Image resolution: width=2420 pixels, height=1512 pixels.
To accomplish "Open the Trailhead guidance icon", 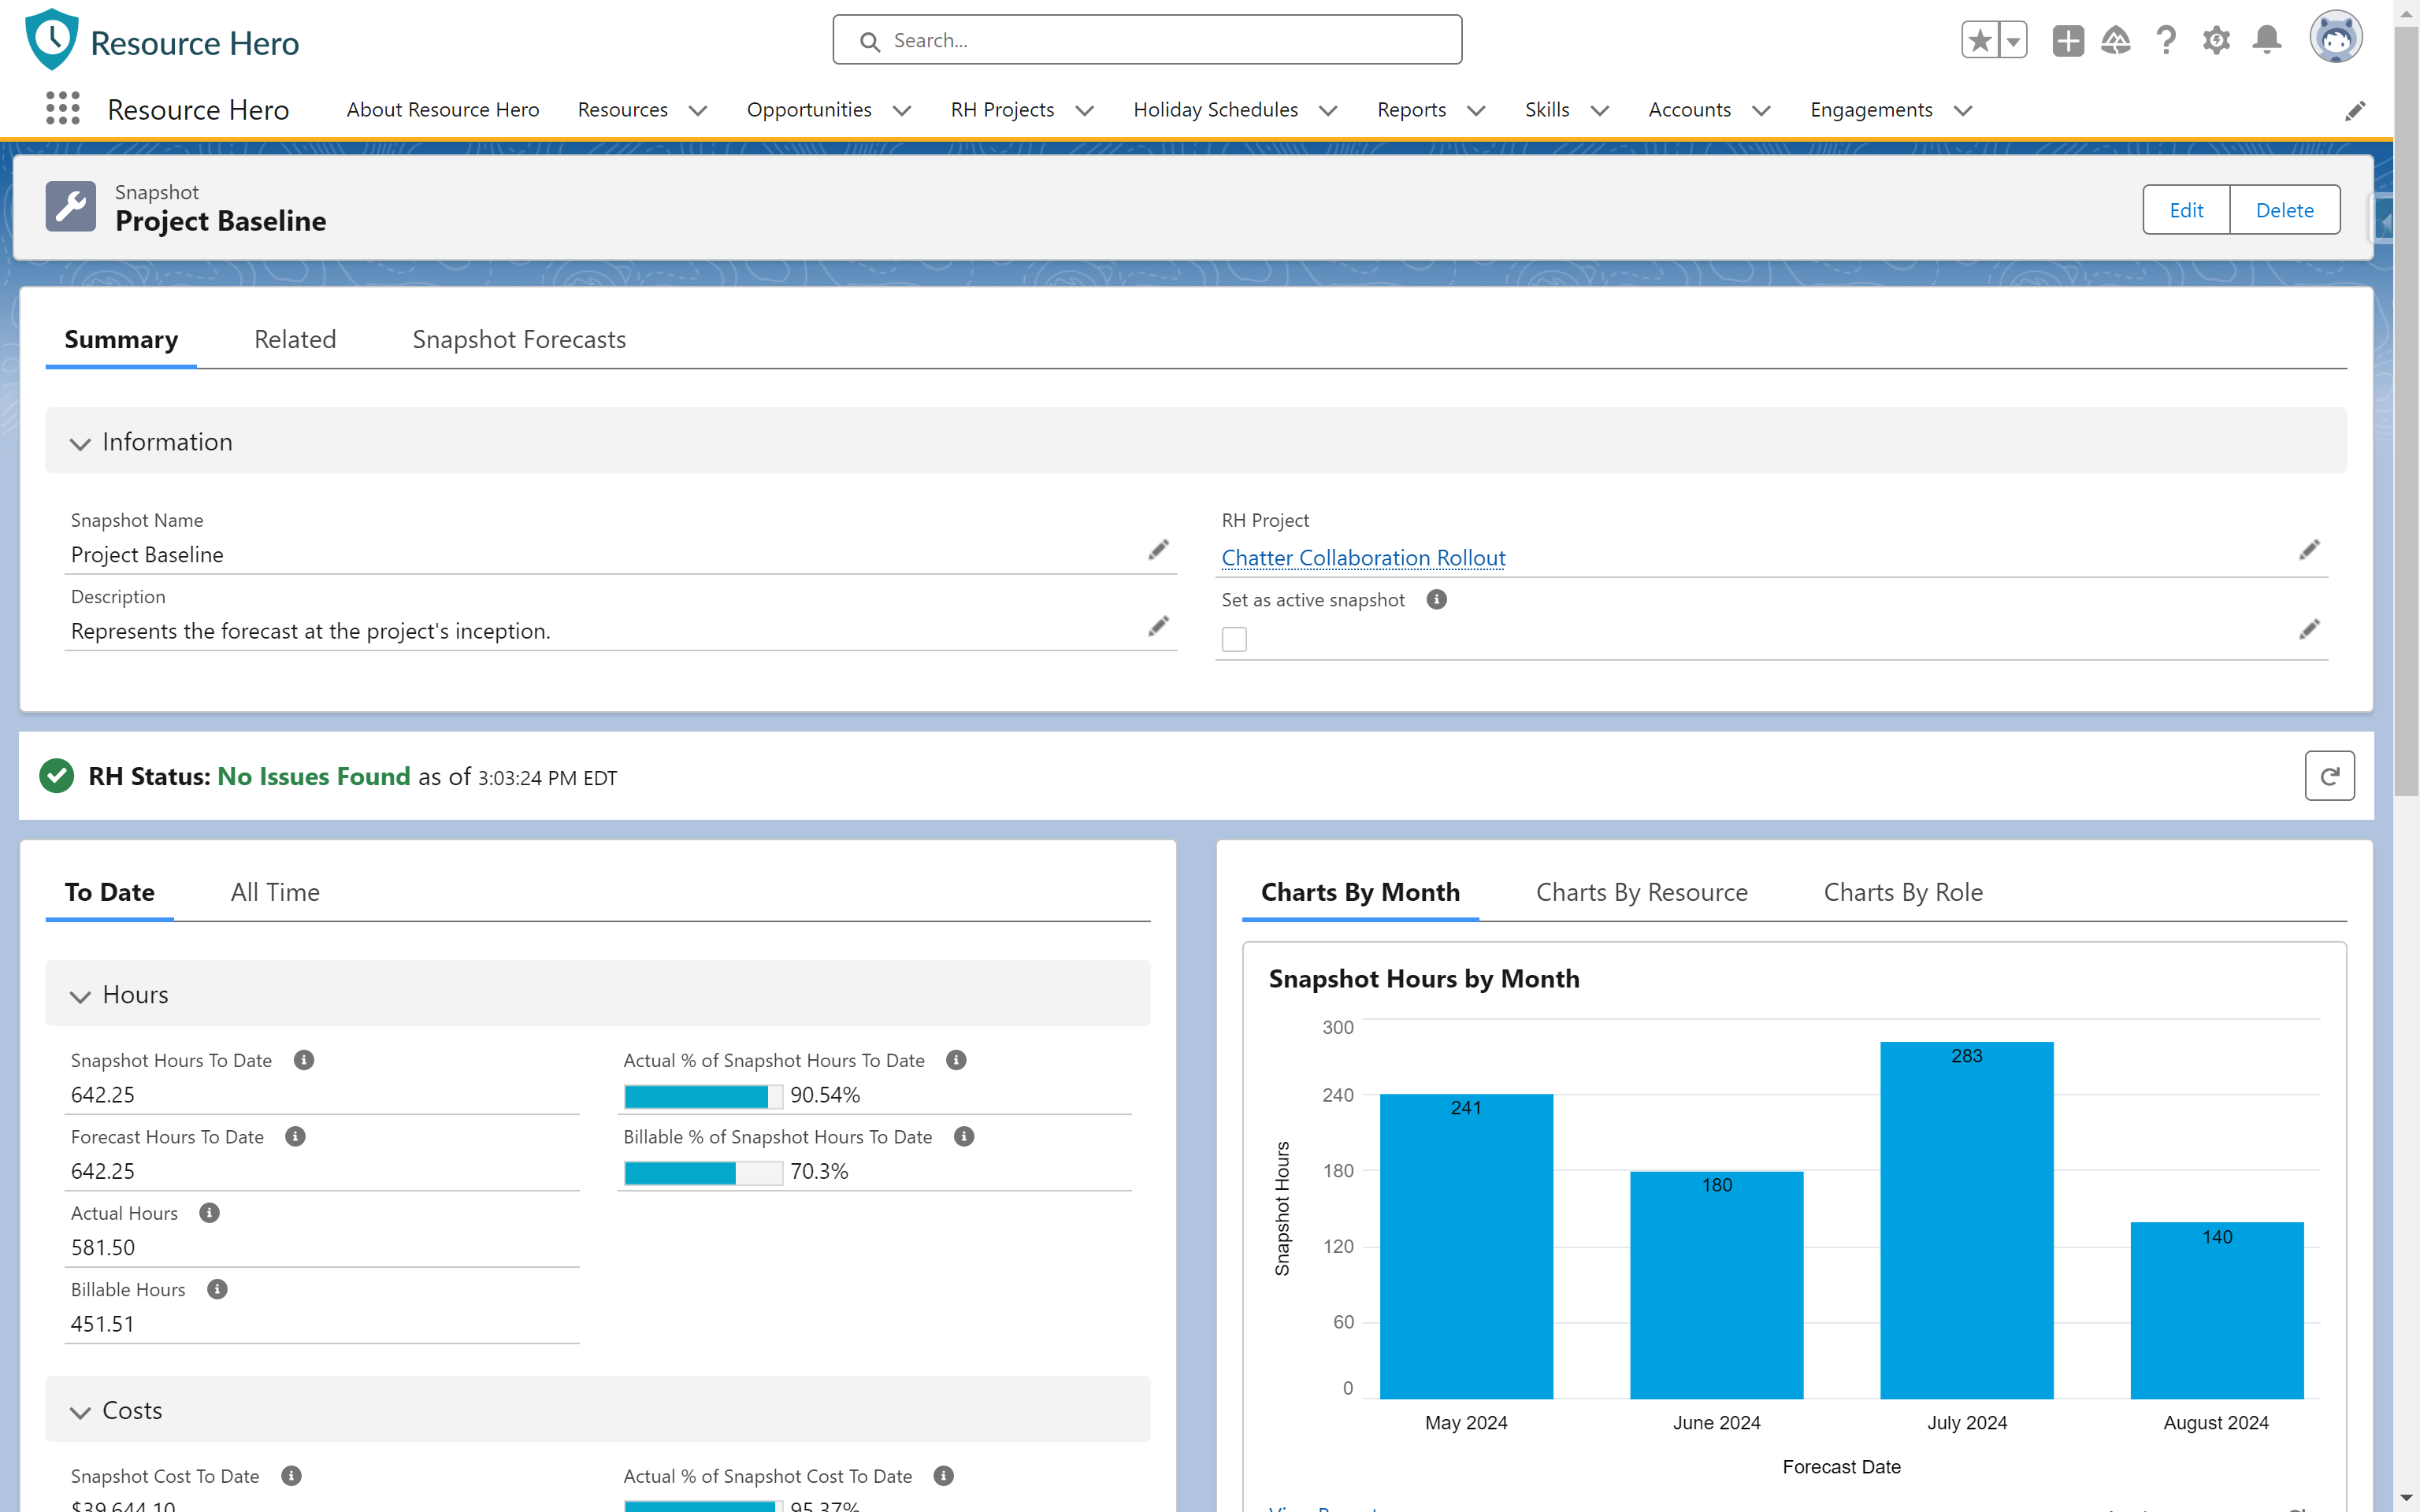I will click(x=2116, y=40).
